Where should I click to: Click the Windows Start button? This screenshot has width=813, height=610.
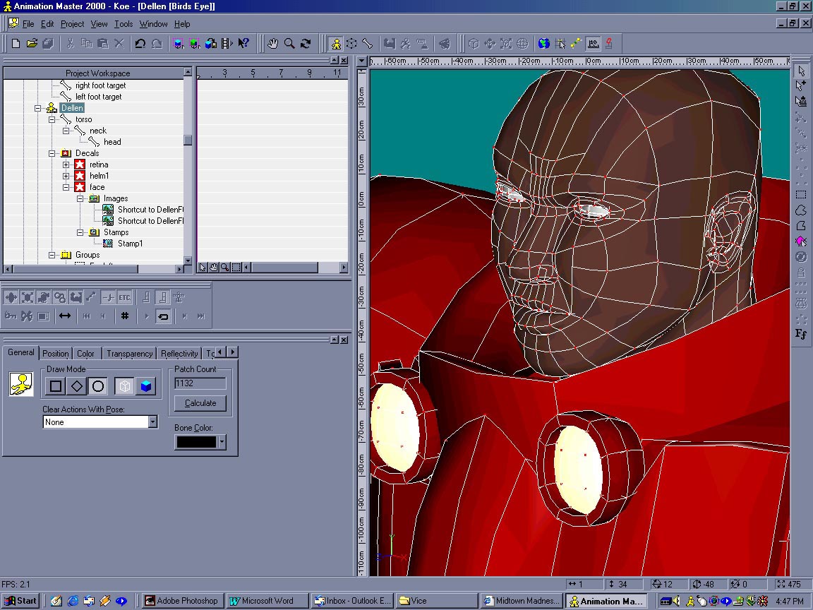(x=20, y=601)
